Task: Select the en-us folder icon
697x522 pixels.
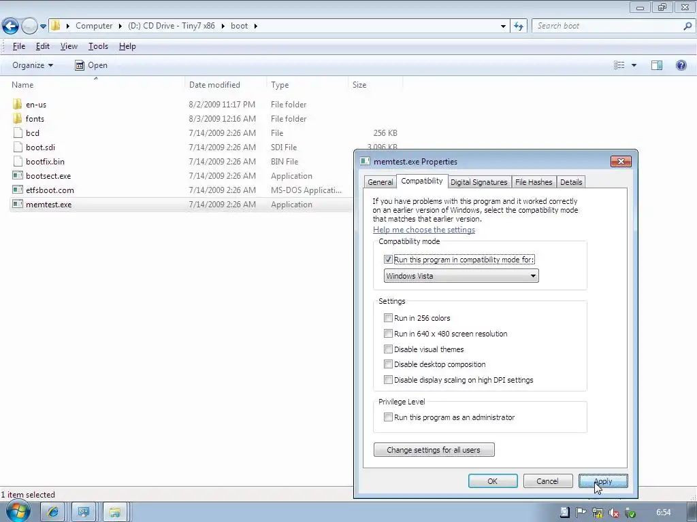Action: point(17,104)
